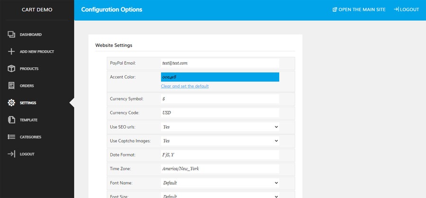Click Open The Main Site link
Screen dimensions: 426x198
click(x=359, y=9)
